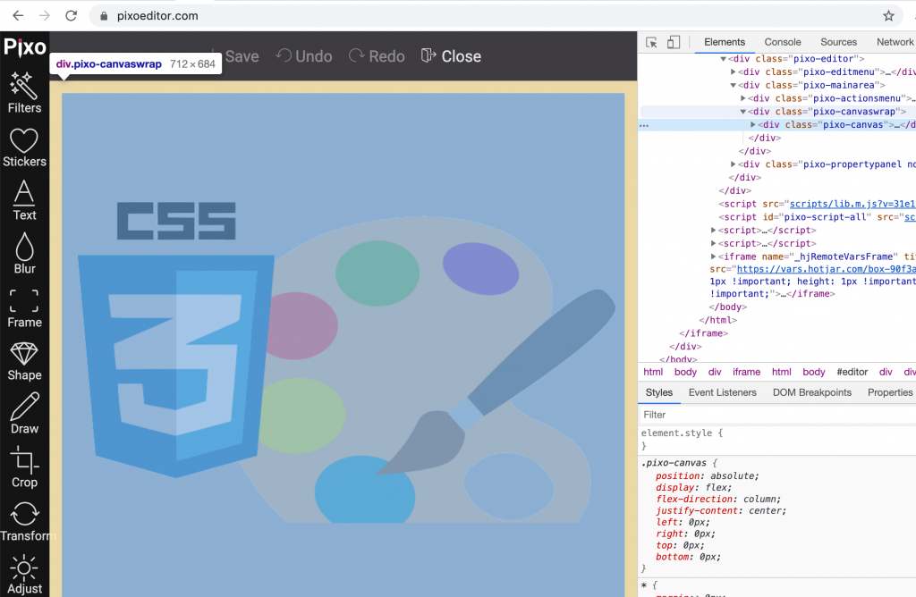
Task: Click the first html breadcrumb item
Action: click(653, 372)
